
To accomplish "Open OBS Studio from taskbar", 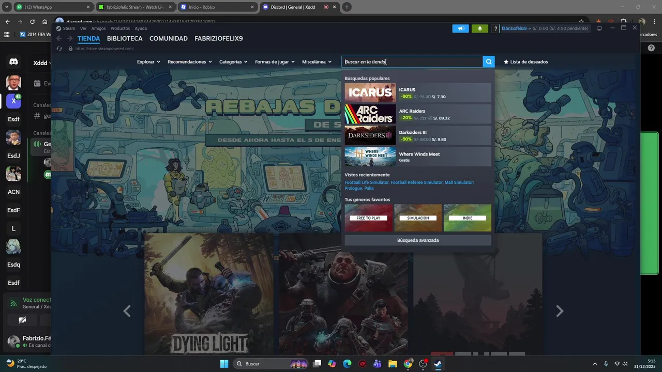I will [x=423, y=364].
